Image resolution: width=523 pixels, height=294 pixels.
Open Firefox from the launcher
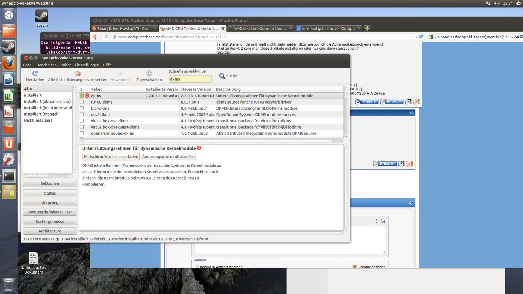click(9, 63)
